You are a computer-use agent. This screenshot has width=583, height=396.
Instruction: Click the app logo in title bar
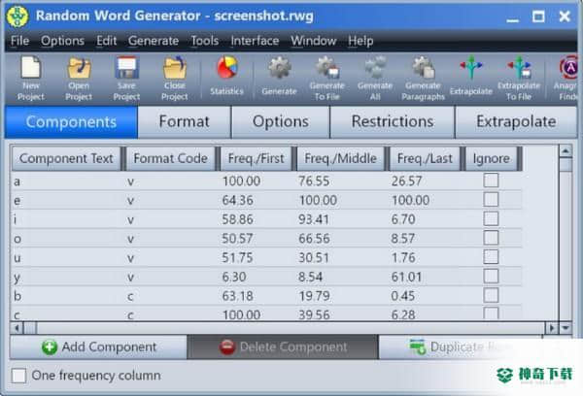click(17, 16)
